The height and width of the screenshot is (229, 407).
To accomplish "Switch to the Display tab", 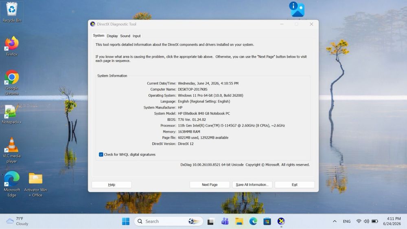I will (x=112, y=36).
